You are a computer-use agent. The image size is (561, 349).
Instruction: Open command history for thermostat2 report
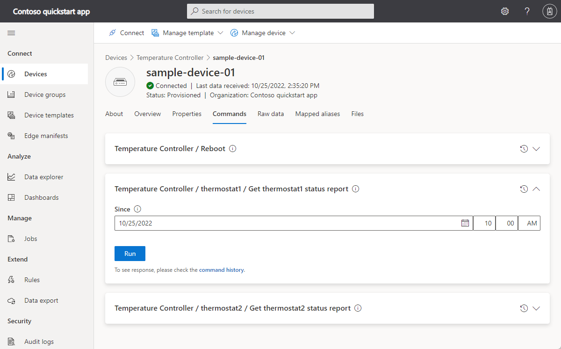click(524, 308)
